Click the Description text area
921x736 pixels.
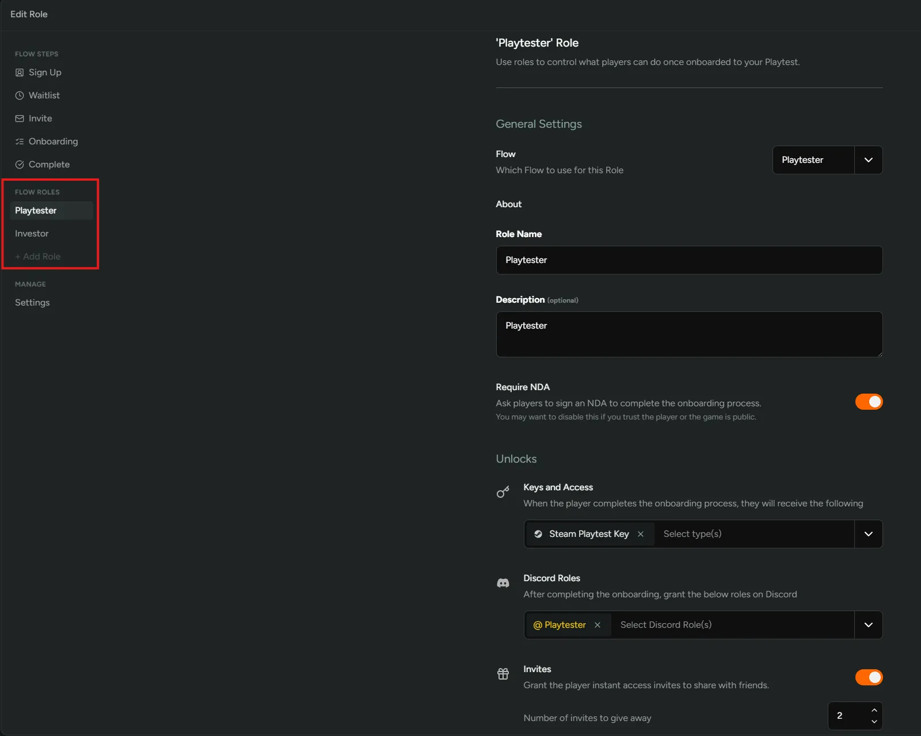pyautogui.click(x=688, y=334)
